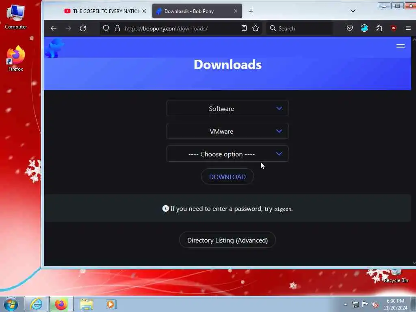Close the Downloads - Bob Pony tab
416x312 pixels.
coord(235,11)
